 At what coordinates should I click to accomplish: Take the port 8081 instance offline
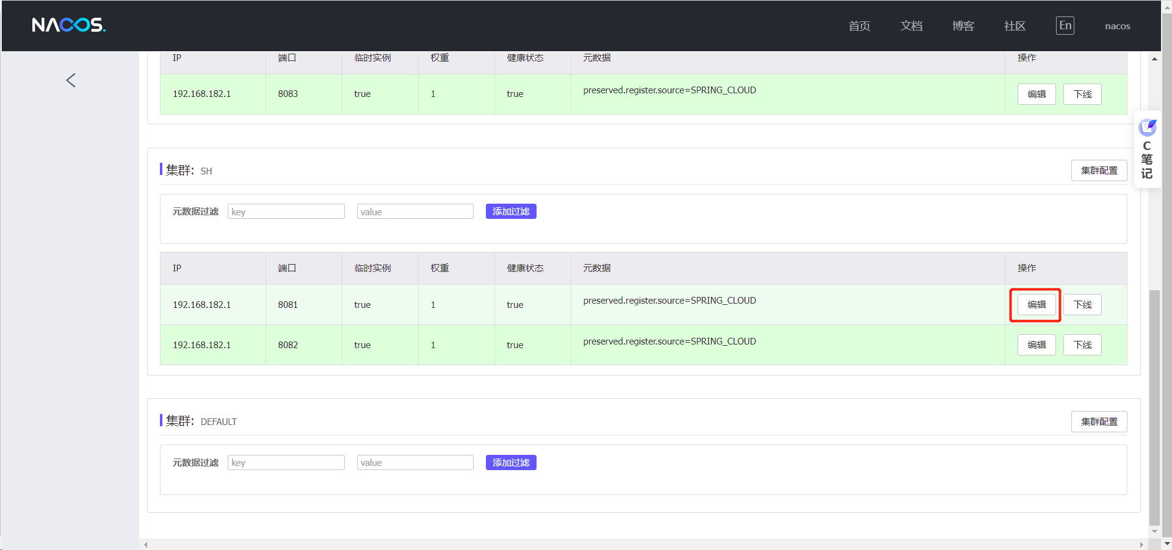[1082, 304]
